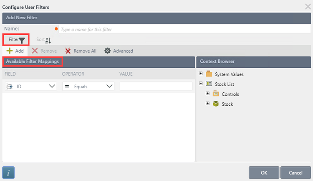Click the red X Remove All icon
This screenshot has height=181, width=313.
click(x=68, y=51)
